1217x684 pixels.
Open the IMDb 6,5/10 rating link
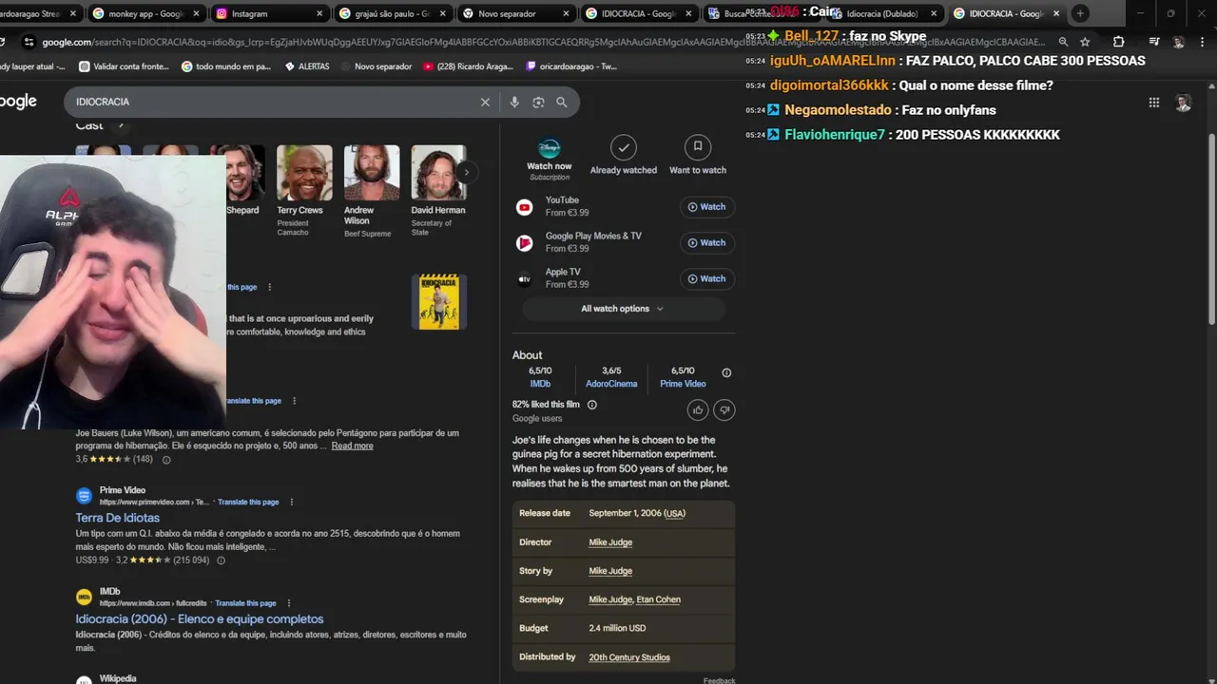pos(540,384)
